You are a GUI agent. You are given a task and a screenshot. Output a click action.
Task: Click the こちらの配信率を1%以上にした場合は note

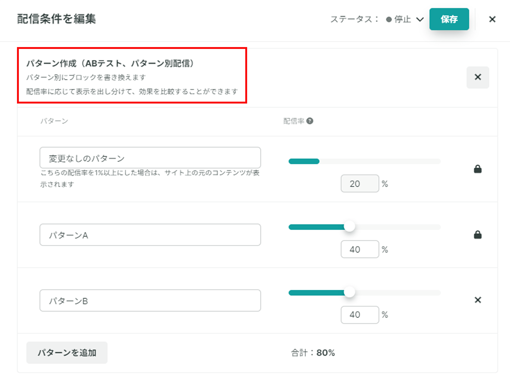pos(150,178)
